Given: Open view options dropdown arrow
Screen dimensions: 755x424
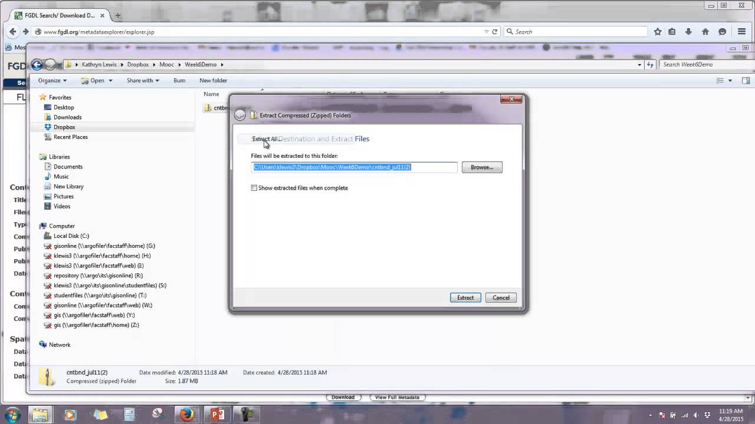Looking at the screenshot, I should pos(730,81).
